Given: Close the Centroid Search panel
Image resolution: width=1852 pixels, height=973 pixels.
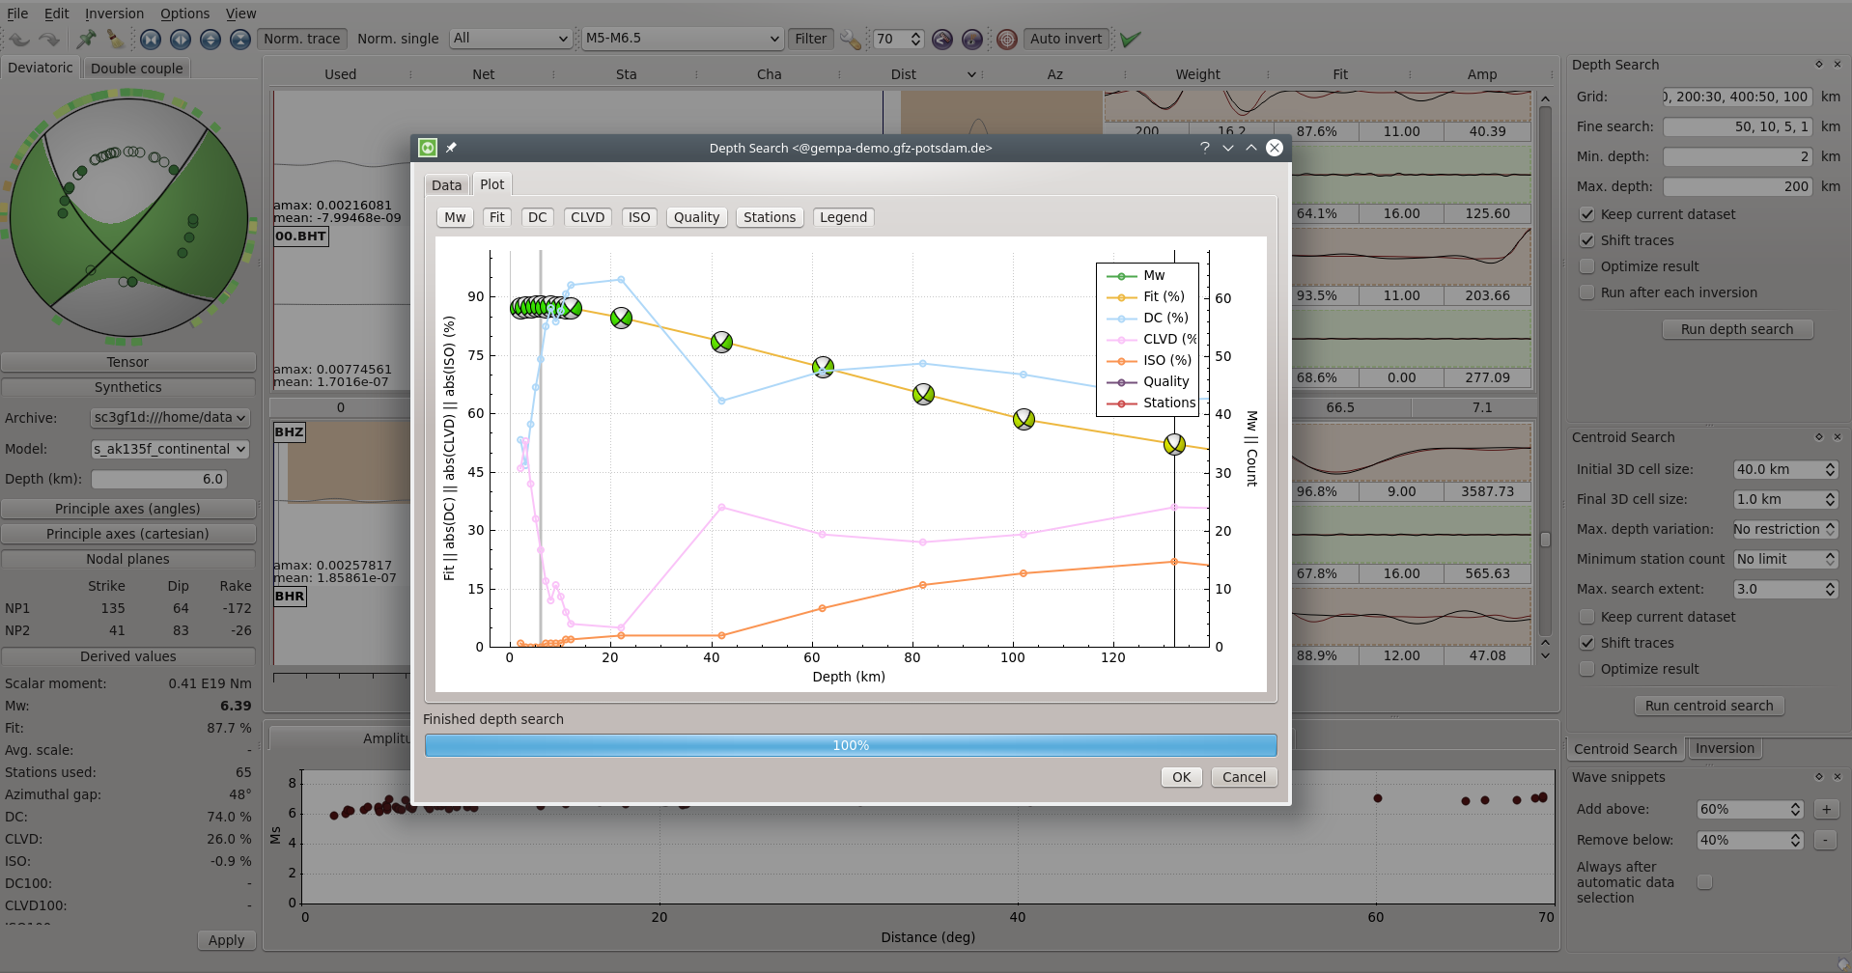Looking at the screenshot, I should tap(1838, 437).
